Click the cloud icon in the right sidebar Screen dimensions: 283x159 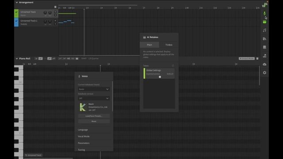264,64
